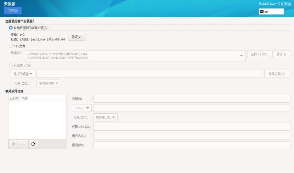Click the ISO file verify button
The height and width of the screenshot is (173, 294).
(x=281, y=54)
